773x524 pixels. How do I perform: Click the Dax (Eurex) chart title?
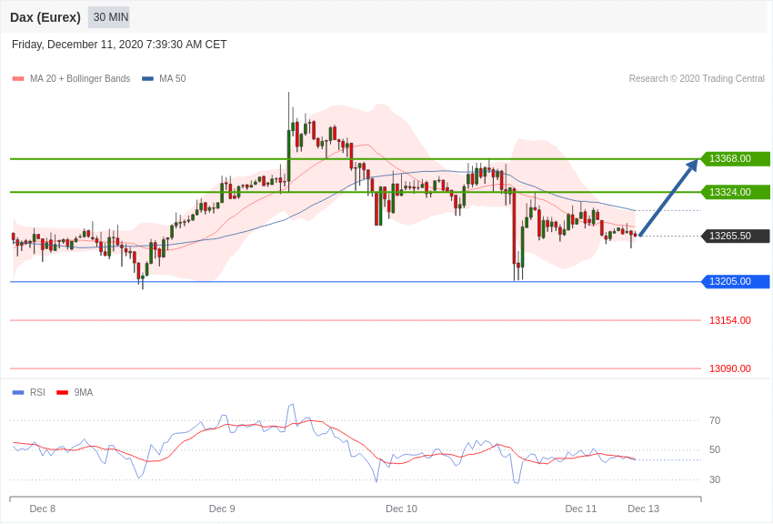45,17
